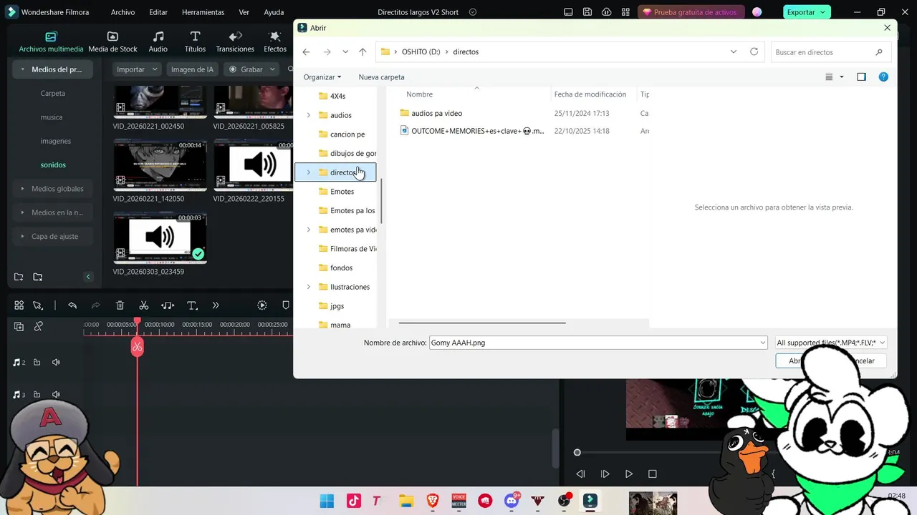
Task: Click the Back arrow in Abrir dialog
Action: coord(306,51)
